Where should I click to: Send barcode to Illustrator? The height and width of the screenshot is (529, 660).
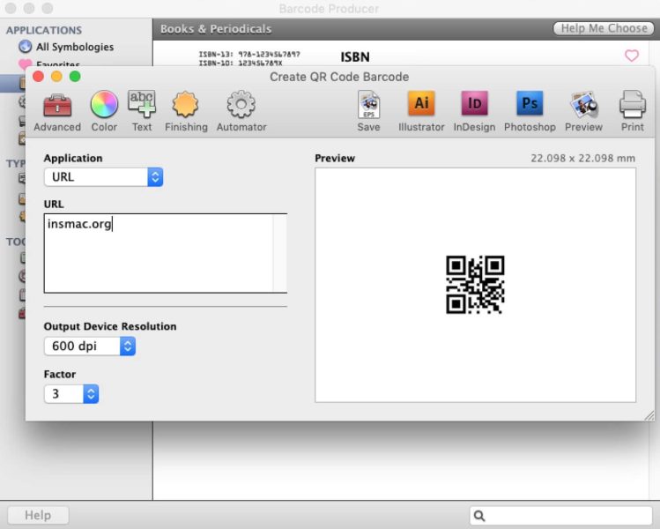pyautogui.click(x=421, y=112)
